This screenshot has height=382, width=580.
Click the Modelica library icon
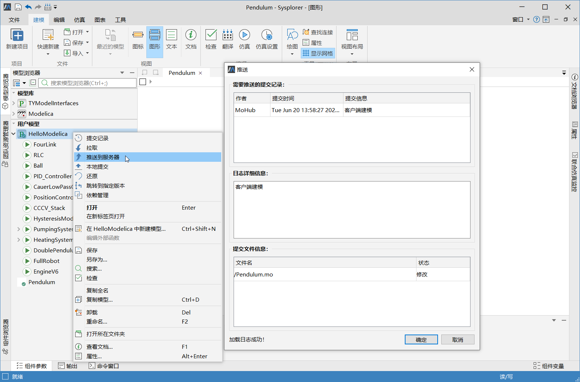22,114
